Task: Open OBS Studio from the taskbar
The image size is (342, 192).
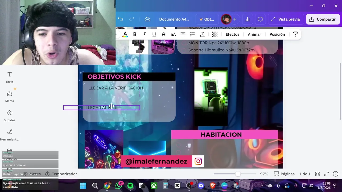Action: [x=189, y=186]
